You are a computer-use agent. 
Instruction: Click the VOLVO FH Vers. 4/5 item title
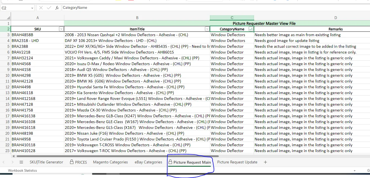click(119, 52)
